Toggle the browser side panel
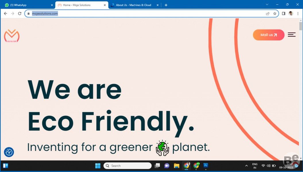The width and height of the screenshot is (303, 172). [x=283, y=13]
